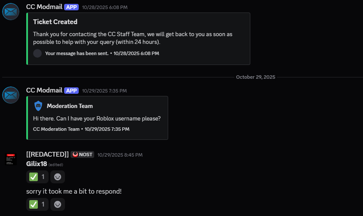Click the APP badge on second Modmail message
The width and height of the screenshot is (363, 216).
point(71,91)
